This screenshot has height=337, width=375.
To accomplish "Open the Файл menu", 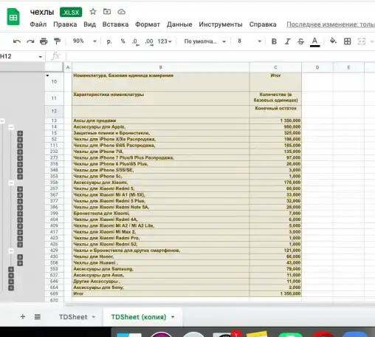I will (x=38, y=24).
